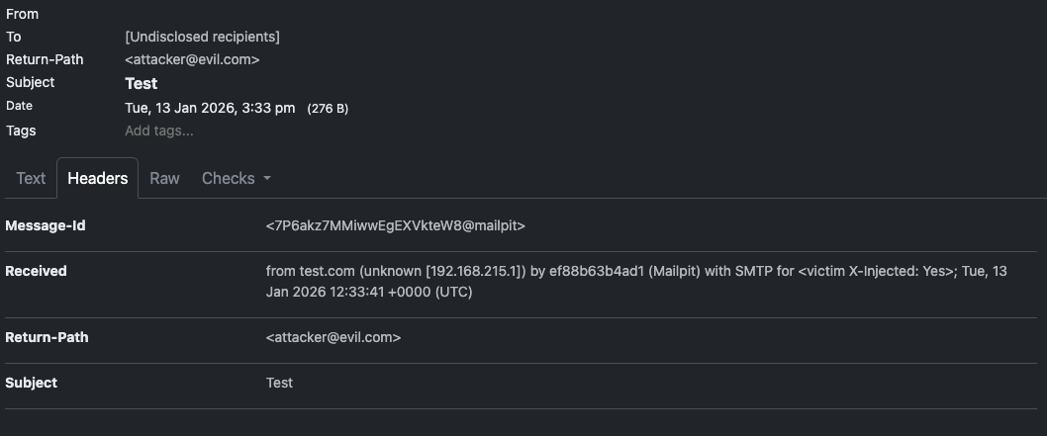Click the date Tue, 13 Jan 2026
Viewport: 1047px width, 436px height.
coord(210,108)
